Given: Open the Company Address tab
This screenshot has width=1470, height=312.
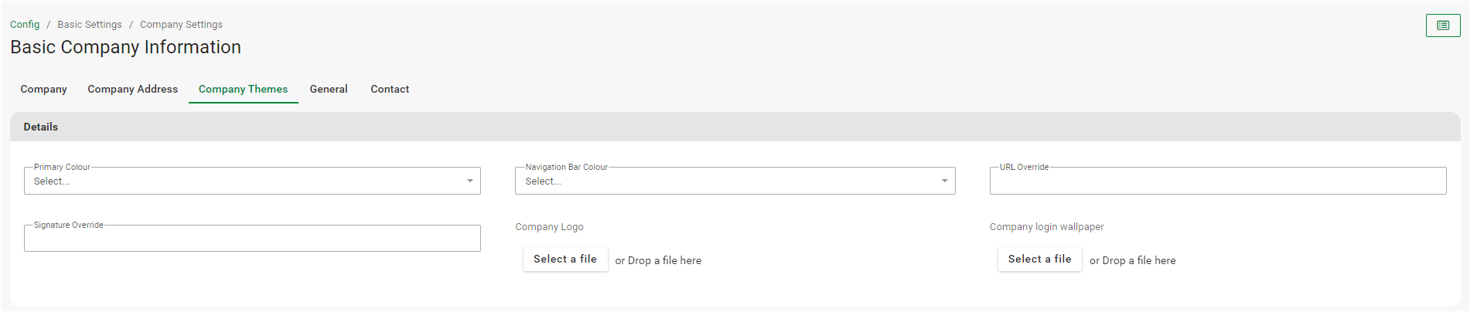Looking at the screenshot, I should 132,90.
